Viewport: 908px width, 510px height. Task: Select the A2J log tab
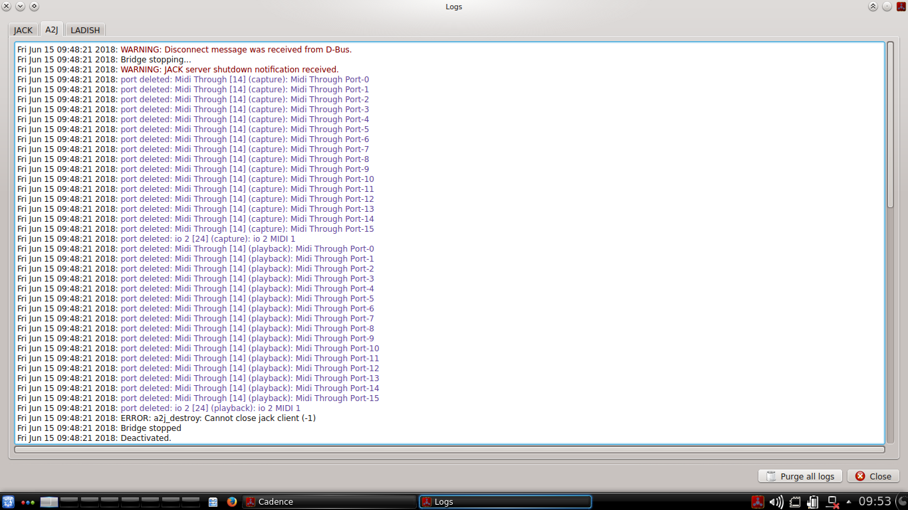point(52,29)
